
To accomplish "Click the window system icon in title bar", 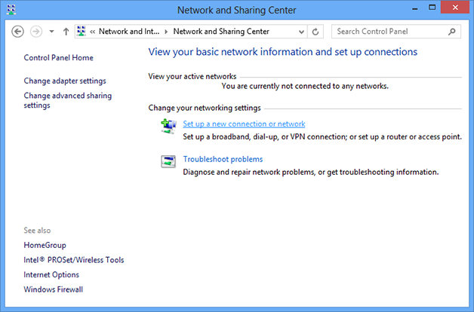I will tap(11, 11).
